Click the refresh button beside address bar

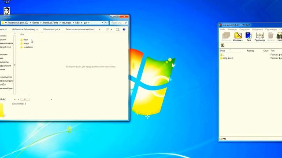106,23
